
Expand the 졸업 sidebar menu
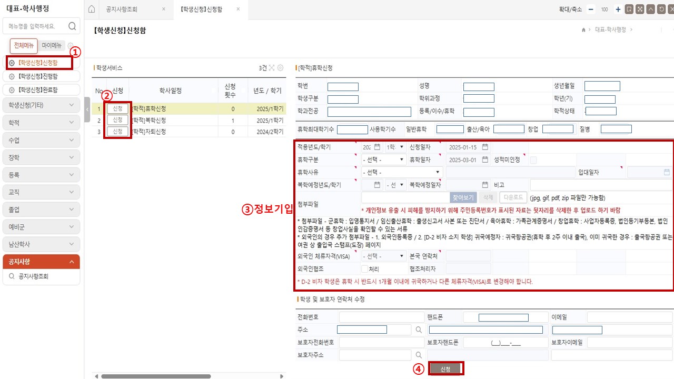click(x=41, y=210)
